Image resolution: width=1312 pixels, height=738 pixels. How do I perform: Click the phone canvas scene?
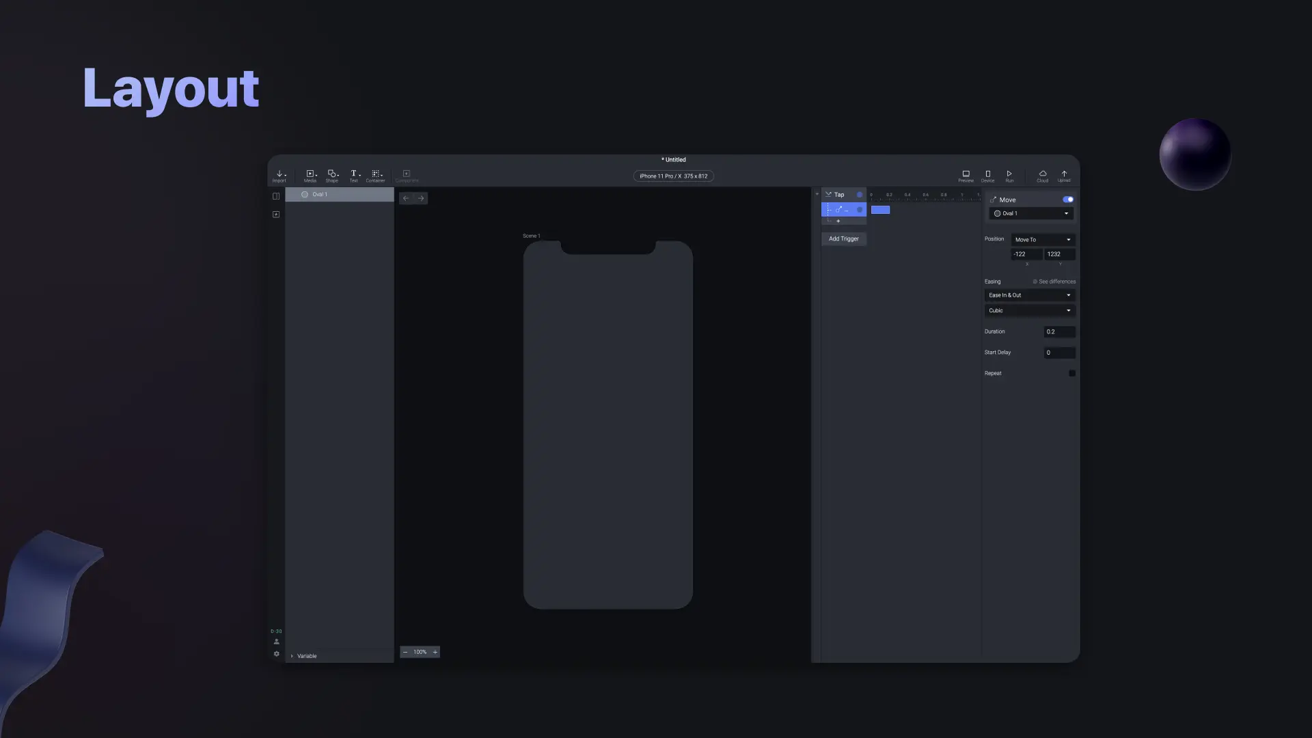pyautogui.click(x=608, y=425)
